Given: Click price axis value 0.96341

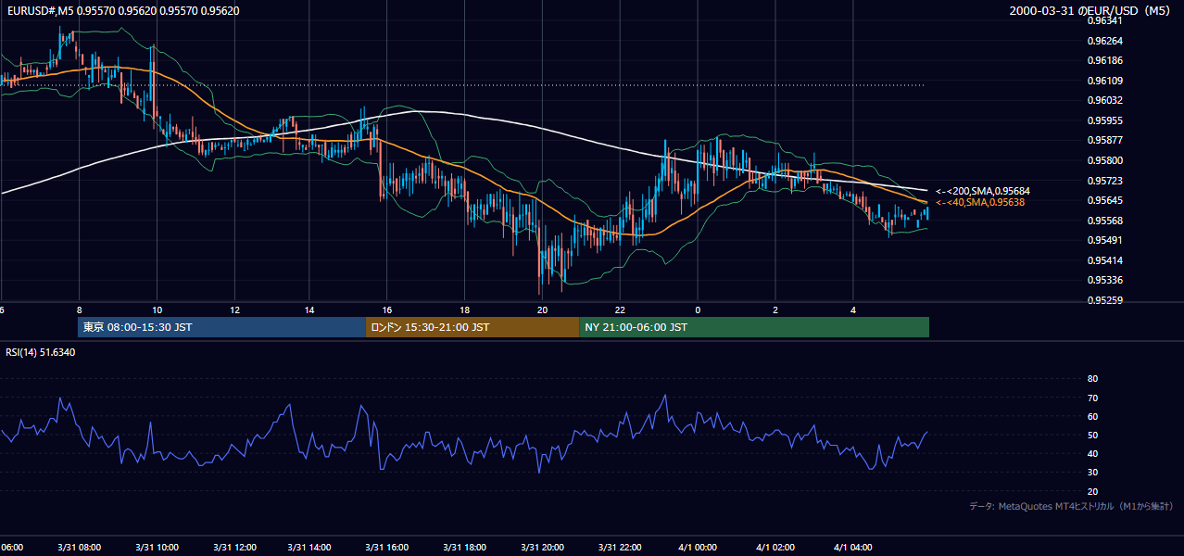Looking at the screenshot, I should pos(1104,20).
